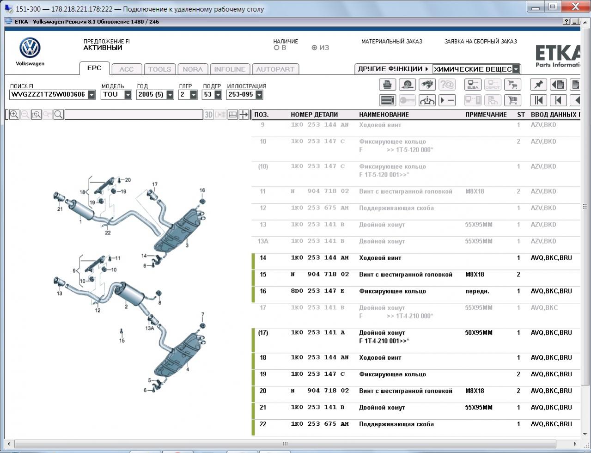This screenshot has height=453, width=591.
Task: Expand the ГЛГР main group dropdown
Action: pyautogui.click(x=194, y=95)
